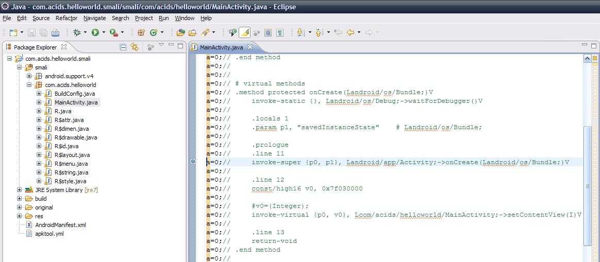Expand the JRE System Library node

tap(19, 190)
